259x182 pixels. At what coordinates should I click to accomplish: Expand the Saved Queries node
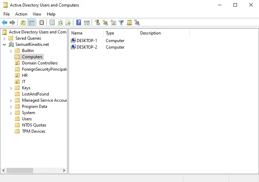(x=4, y=38)
